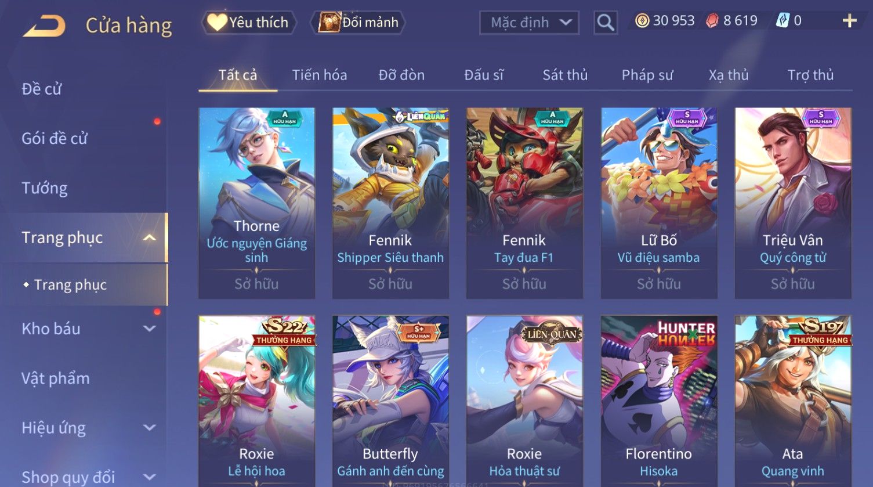Open the search magnifier icon

click(605, 23)
